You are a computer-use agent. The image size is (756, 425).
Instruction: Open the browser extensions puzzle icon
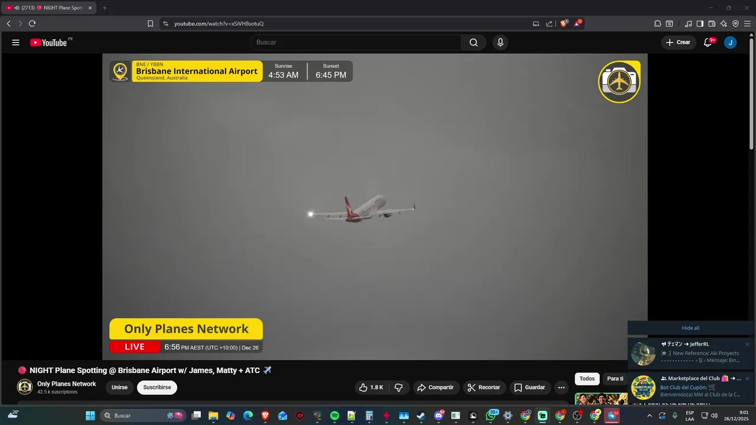[x=657, y=24]
